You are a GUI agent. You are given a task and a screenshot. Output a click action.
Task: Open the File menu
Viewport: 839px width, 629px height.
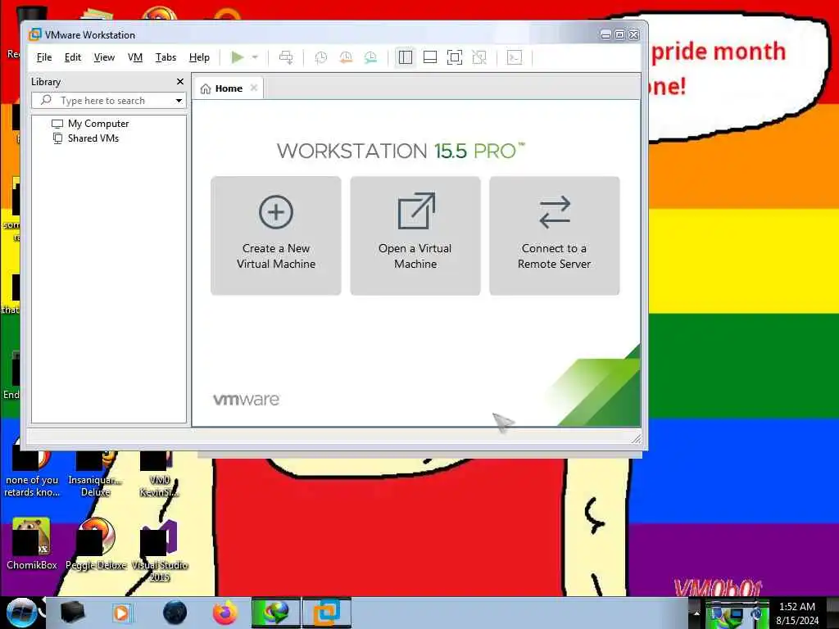coord(44,57)
